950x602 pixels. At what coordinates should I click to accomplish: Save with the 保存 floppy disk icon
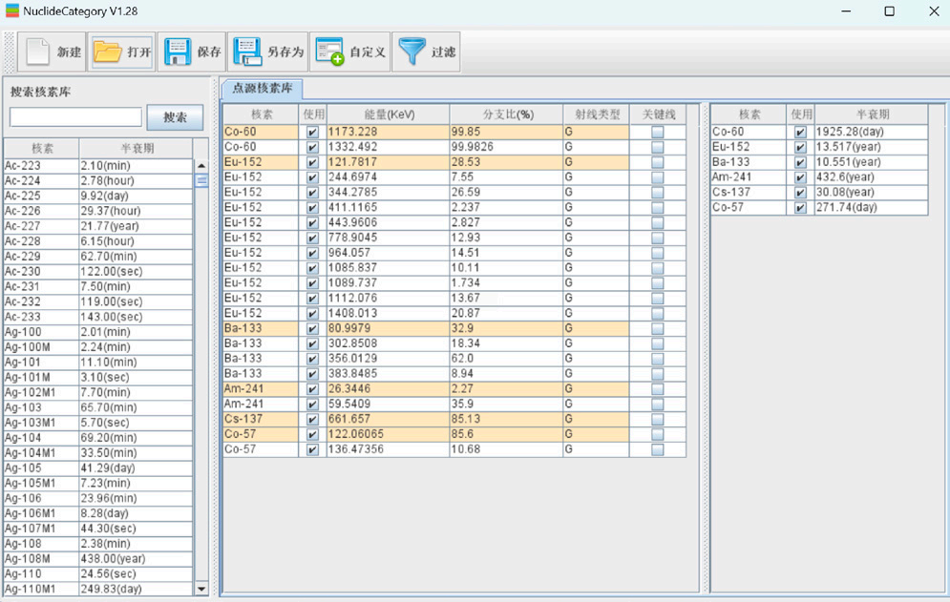178,52
